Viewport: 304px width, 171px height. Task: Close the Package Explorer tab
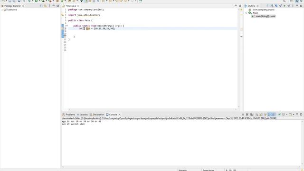point(23,6)
